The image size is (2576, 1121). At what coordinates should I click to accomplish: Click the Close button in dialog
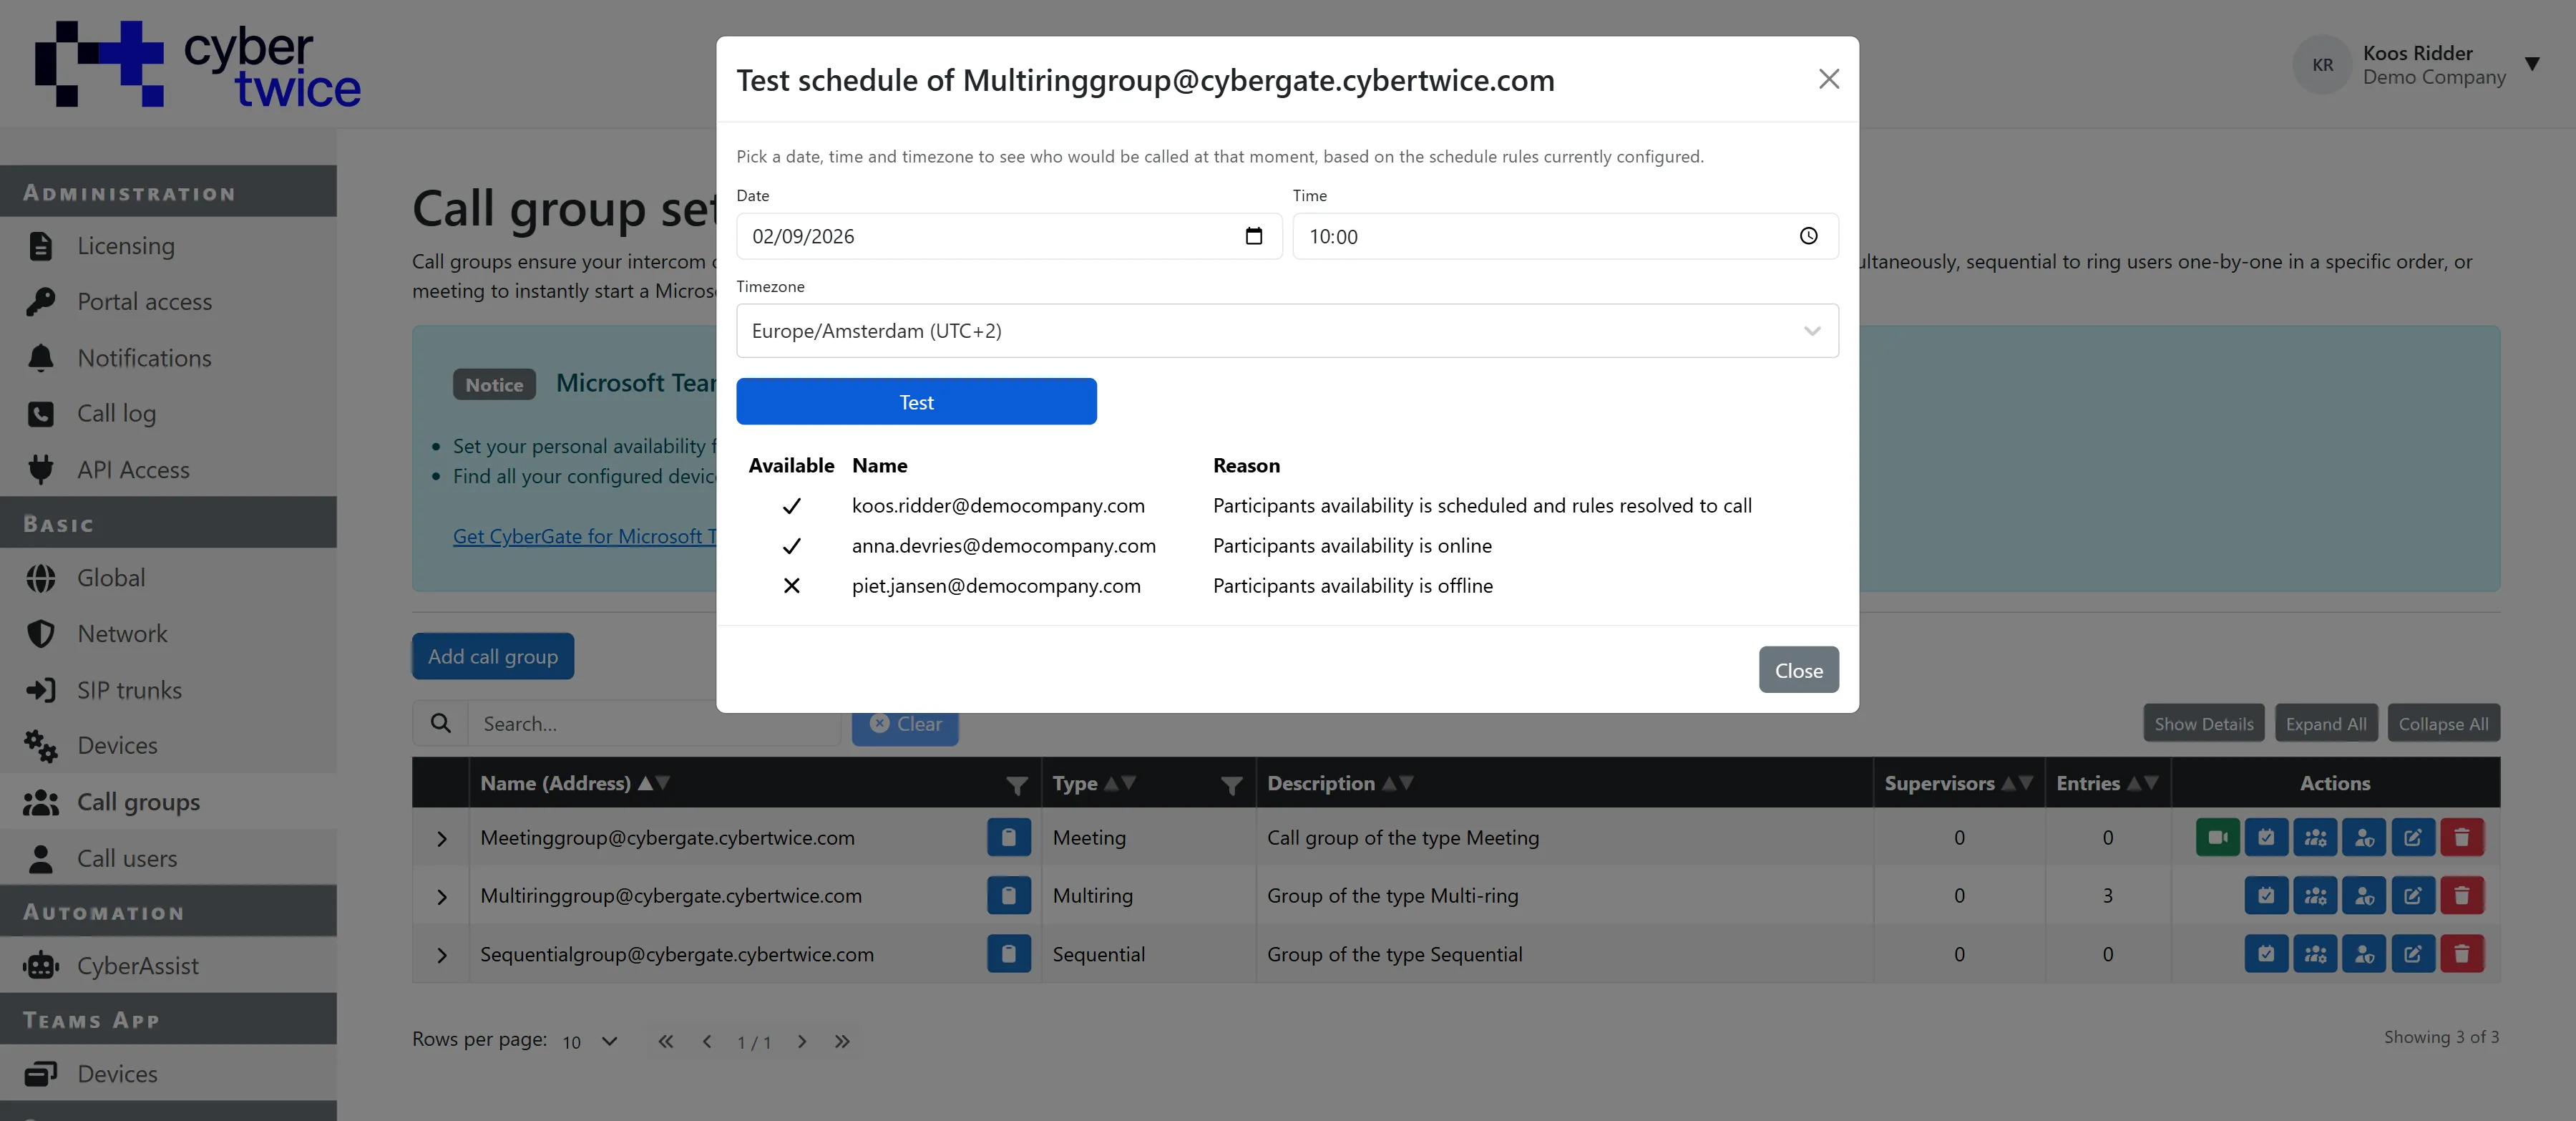[x=1798, y=670]
